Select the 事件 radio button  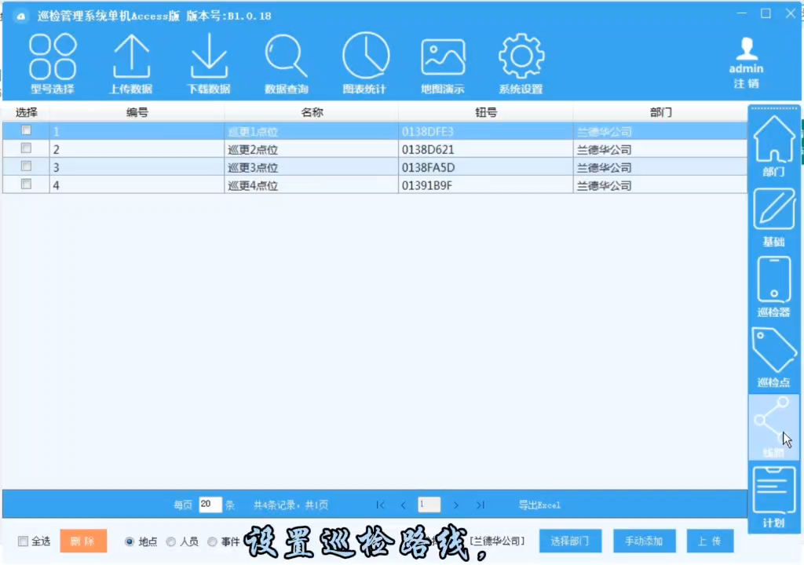tap(212, 541)
